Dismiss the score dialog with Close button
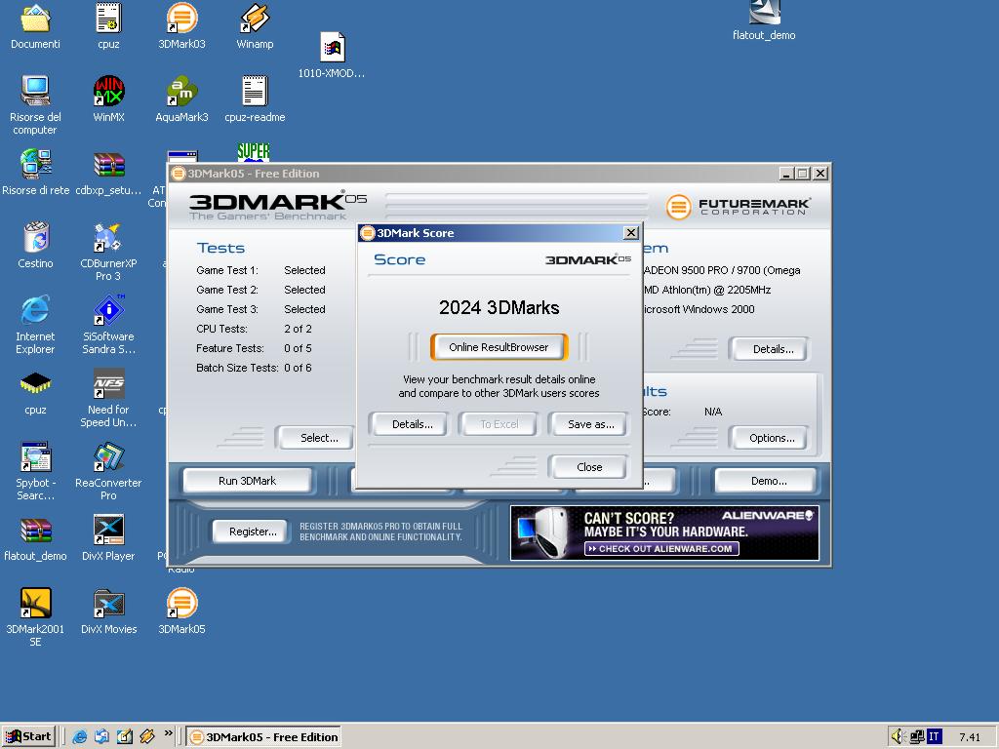 pos(589,467)
